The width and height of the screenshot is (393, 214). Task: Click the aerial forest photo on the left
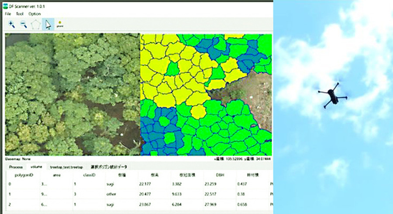(x=72, y=94)
